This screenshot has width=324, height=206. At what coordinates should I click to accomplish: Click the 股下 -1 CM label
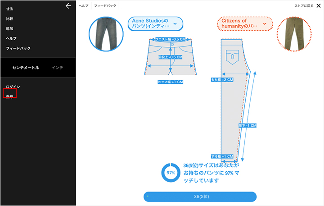[247, 125]
